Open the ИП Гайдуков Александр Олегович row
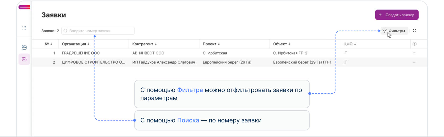Image resolution: width=444 pixels, height=137 pixels. tap(164, 62)
